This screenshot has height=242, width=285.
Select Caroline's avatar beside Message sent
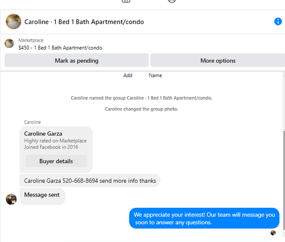tap(11, 199)
